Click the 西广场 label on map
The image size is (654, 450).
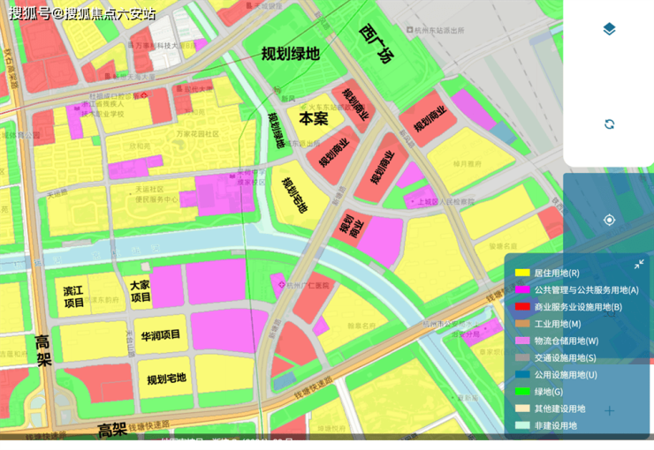pyautogui.click(x=376, y=42)
